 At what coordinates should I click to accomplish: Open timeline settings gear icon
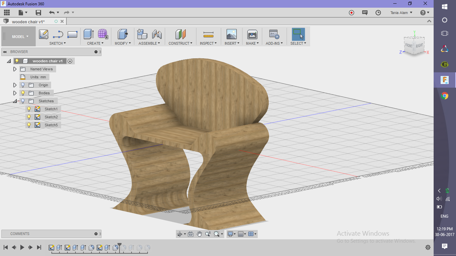[x=428, y=247]
